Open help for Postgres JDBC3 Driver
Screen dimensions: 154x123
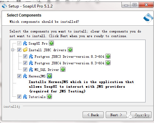[108, 56]
